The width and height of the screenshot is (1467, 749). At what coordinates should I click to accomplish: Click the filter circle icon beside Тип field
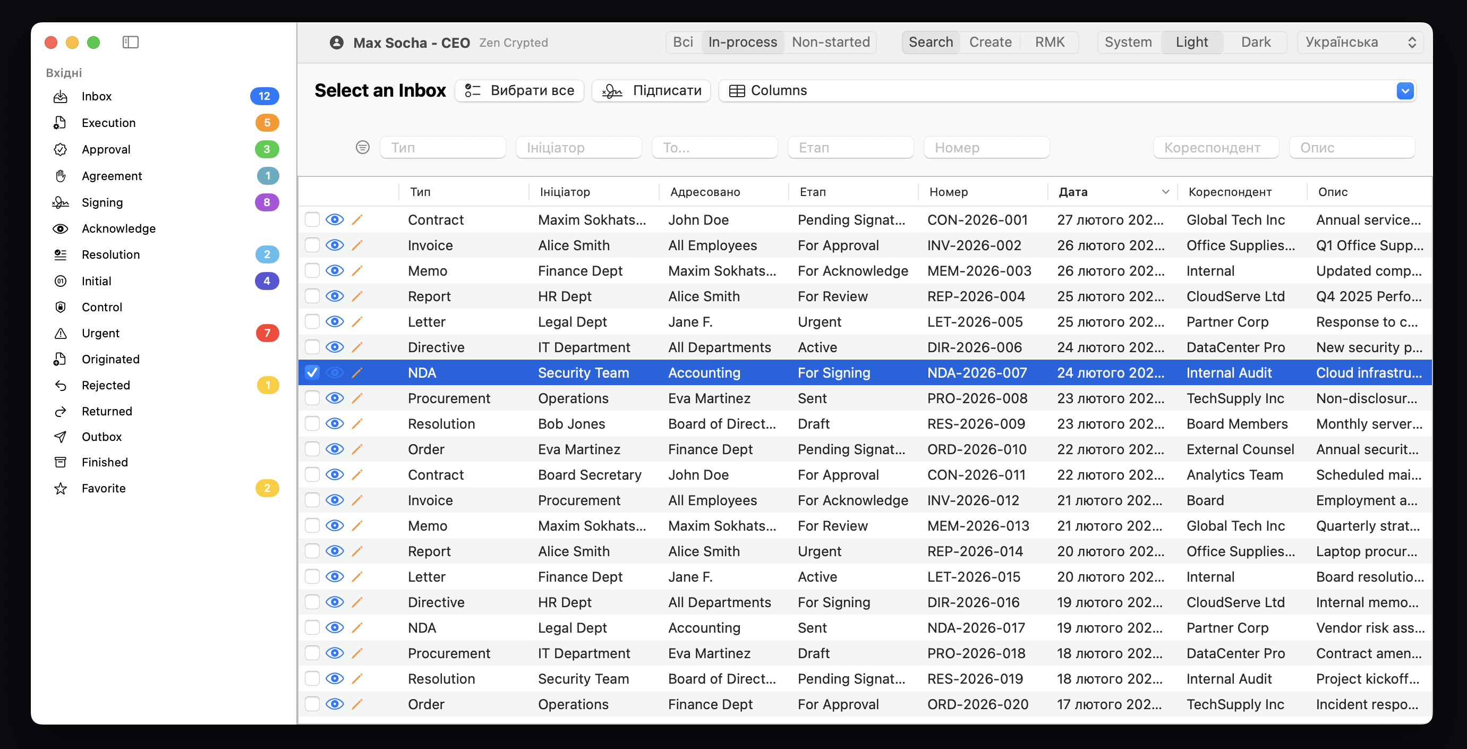click(x=363, y=148)
